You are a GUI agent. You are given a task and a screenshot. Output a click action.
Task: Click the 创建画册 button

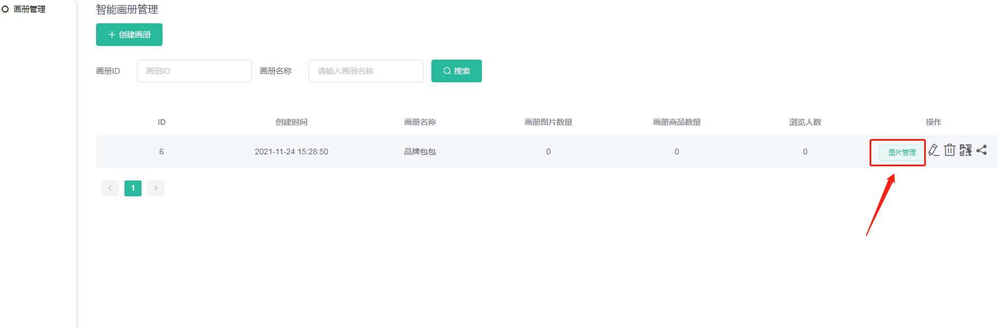coord(129,35)
